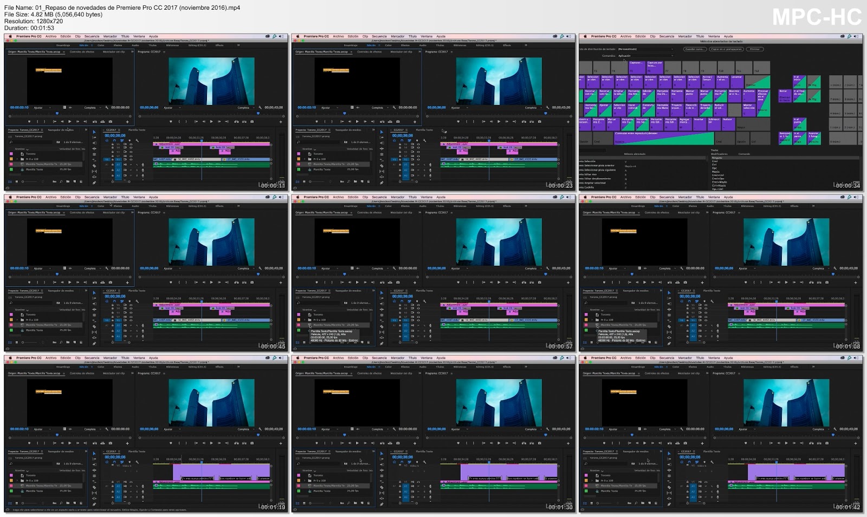The height and width of the screenshot is (517, 867).
Task: Open program monitor Button Editor plus, frame 00:01:30
Action: click(x=568, y=443)
